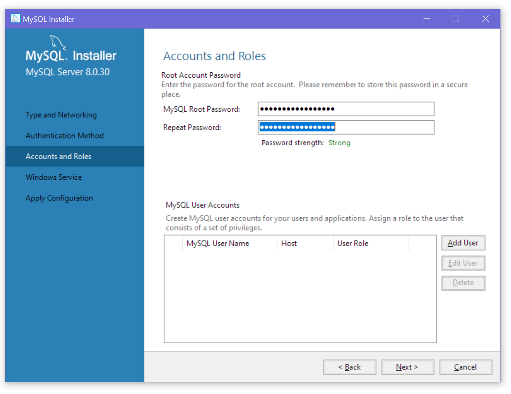Image resolution: width=511 pixels, height=394 pixels.
Task: Click the greyed-out maximize window button
Action: pos(455,19)
